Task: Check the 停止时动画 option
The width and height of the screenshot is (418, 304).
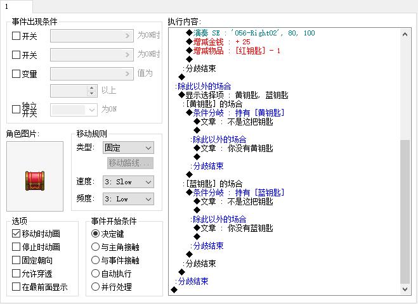Action: tap(16, 247)
